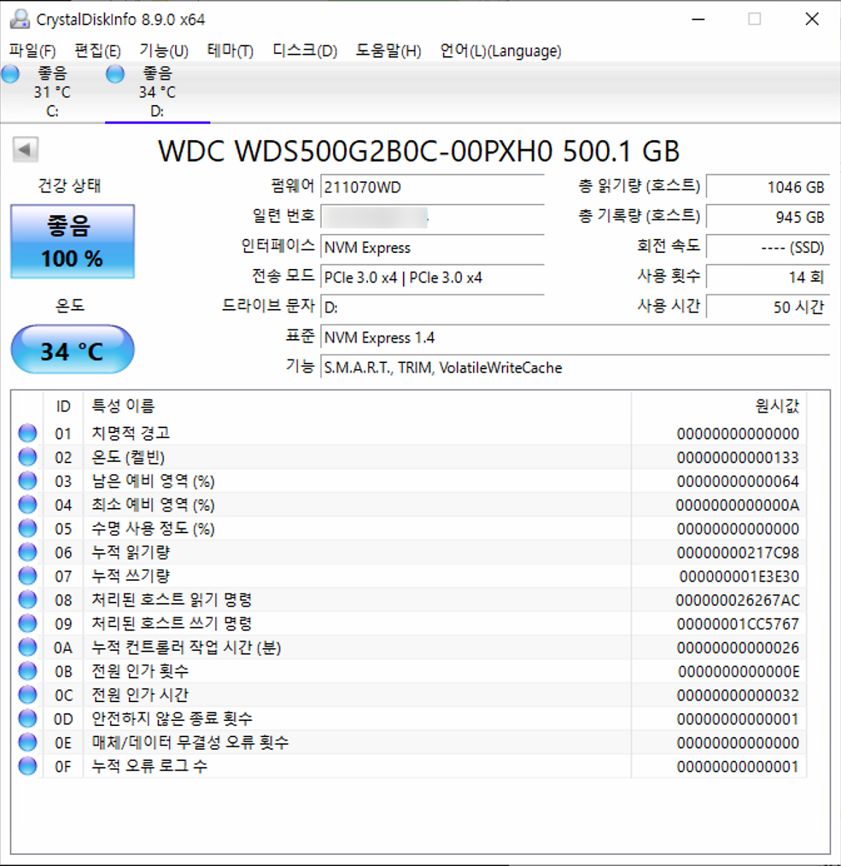Click the 34 °C temperature button

pyautogui.click(x=72, y=350)
